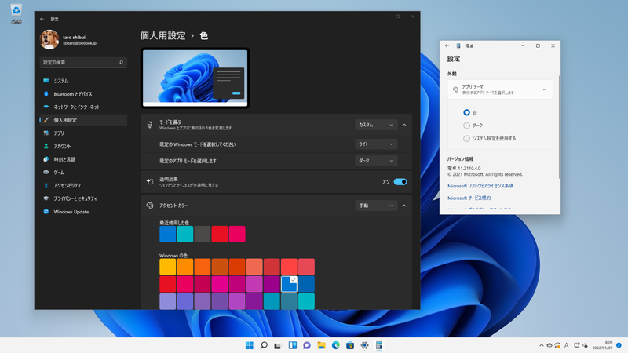Open ネットワークとインターネット category
This screenshot has width=628, height=353.
click(83, 107)
